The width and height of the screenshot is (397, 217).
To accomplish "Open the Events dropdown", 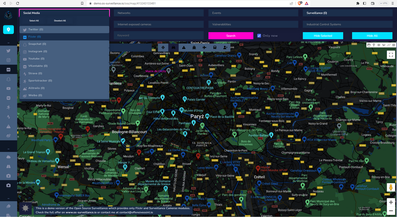I will tap(253, 13).
